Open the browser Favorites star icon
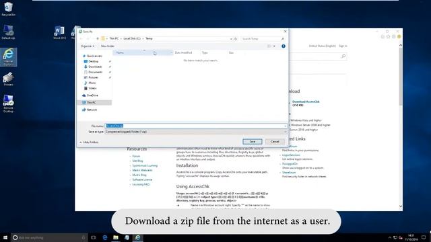 pos(388,36)
